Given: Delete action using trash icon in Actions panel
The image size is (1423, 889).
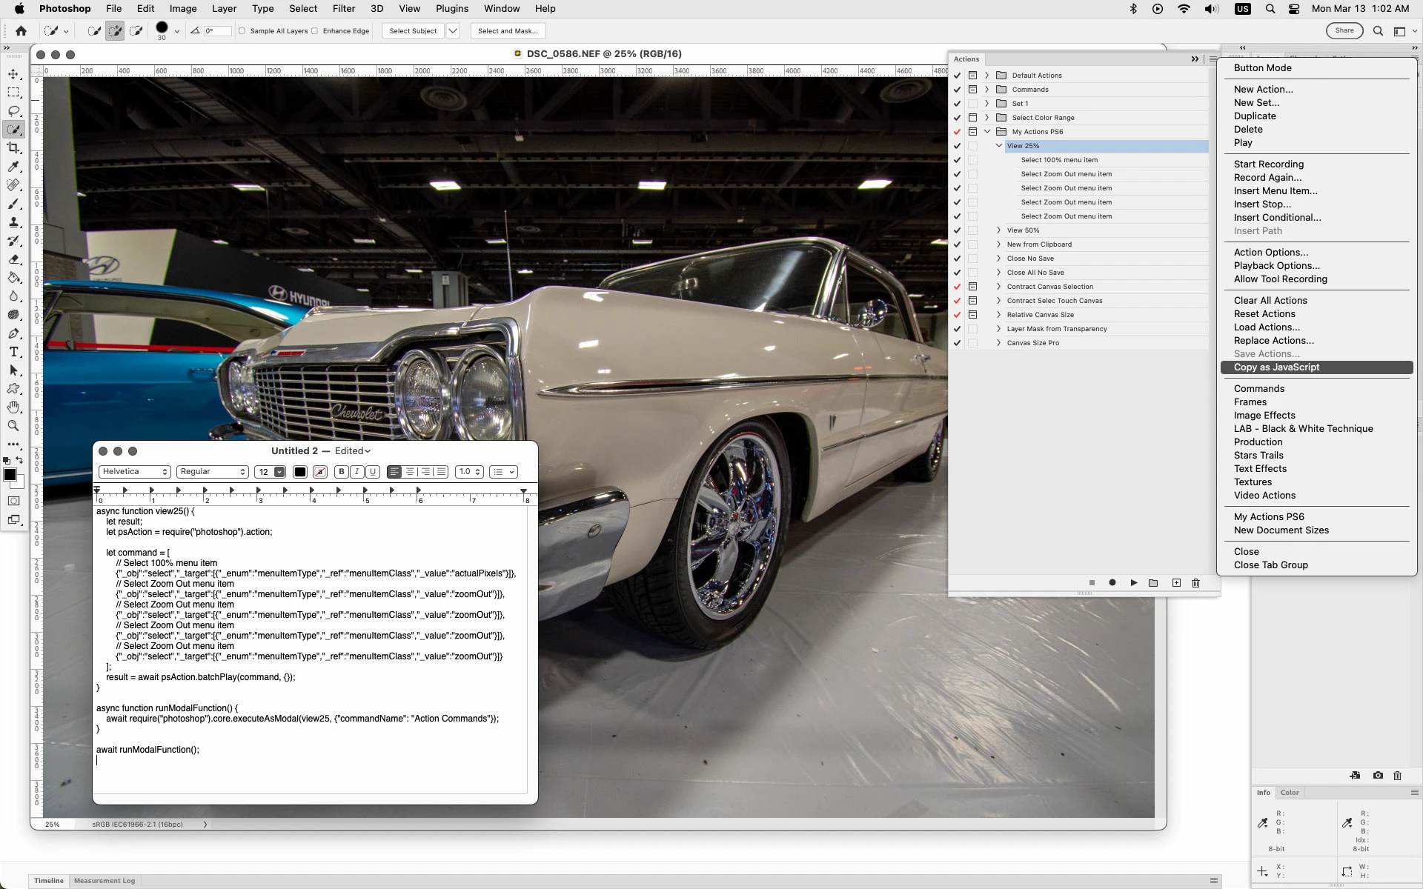Looking at the screenshot, I should click(x=1195, y=583).
